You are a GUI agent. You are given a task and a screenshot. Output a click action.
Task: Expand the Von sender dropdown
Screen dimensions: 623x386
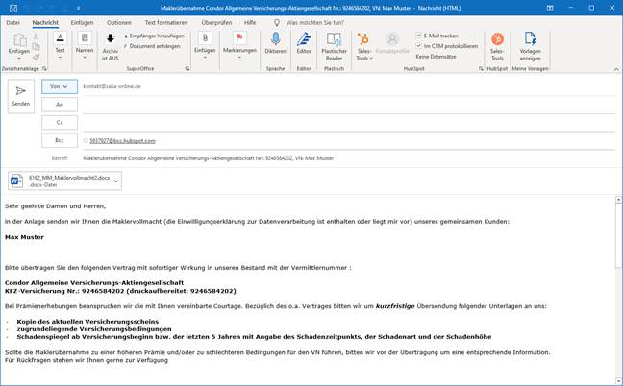[59, 85]
